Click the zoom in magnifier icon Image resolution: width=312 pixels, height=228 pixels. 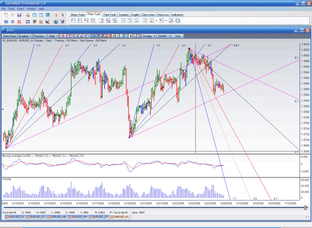tap(100, 36)
